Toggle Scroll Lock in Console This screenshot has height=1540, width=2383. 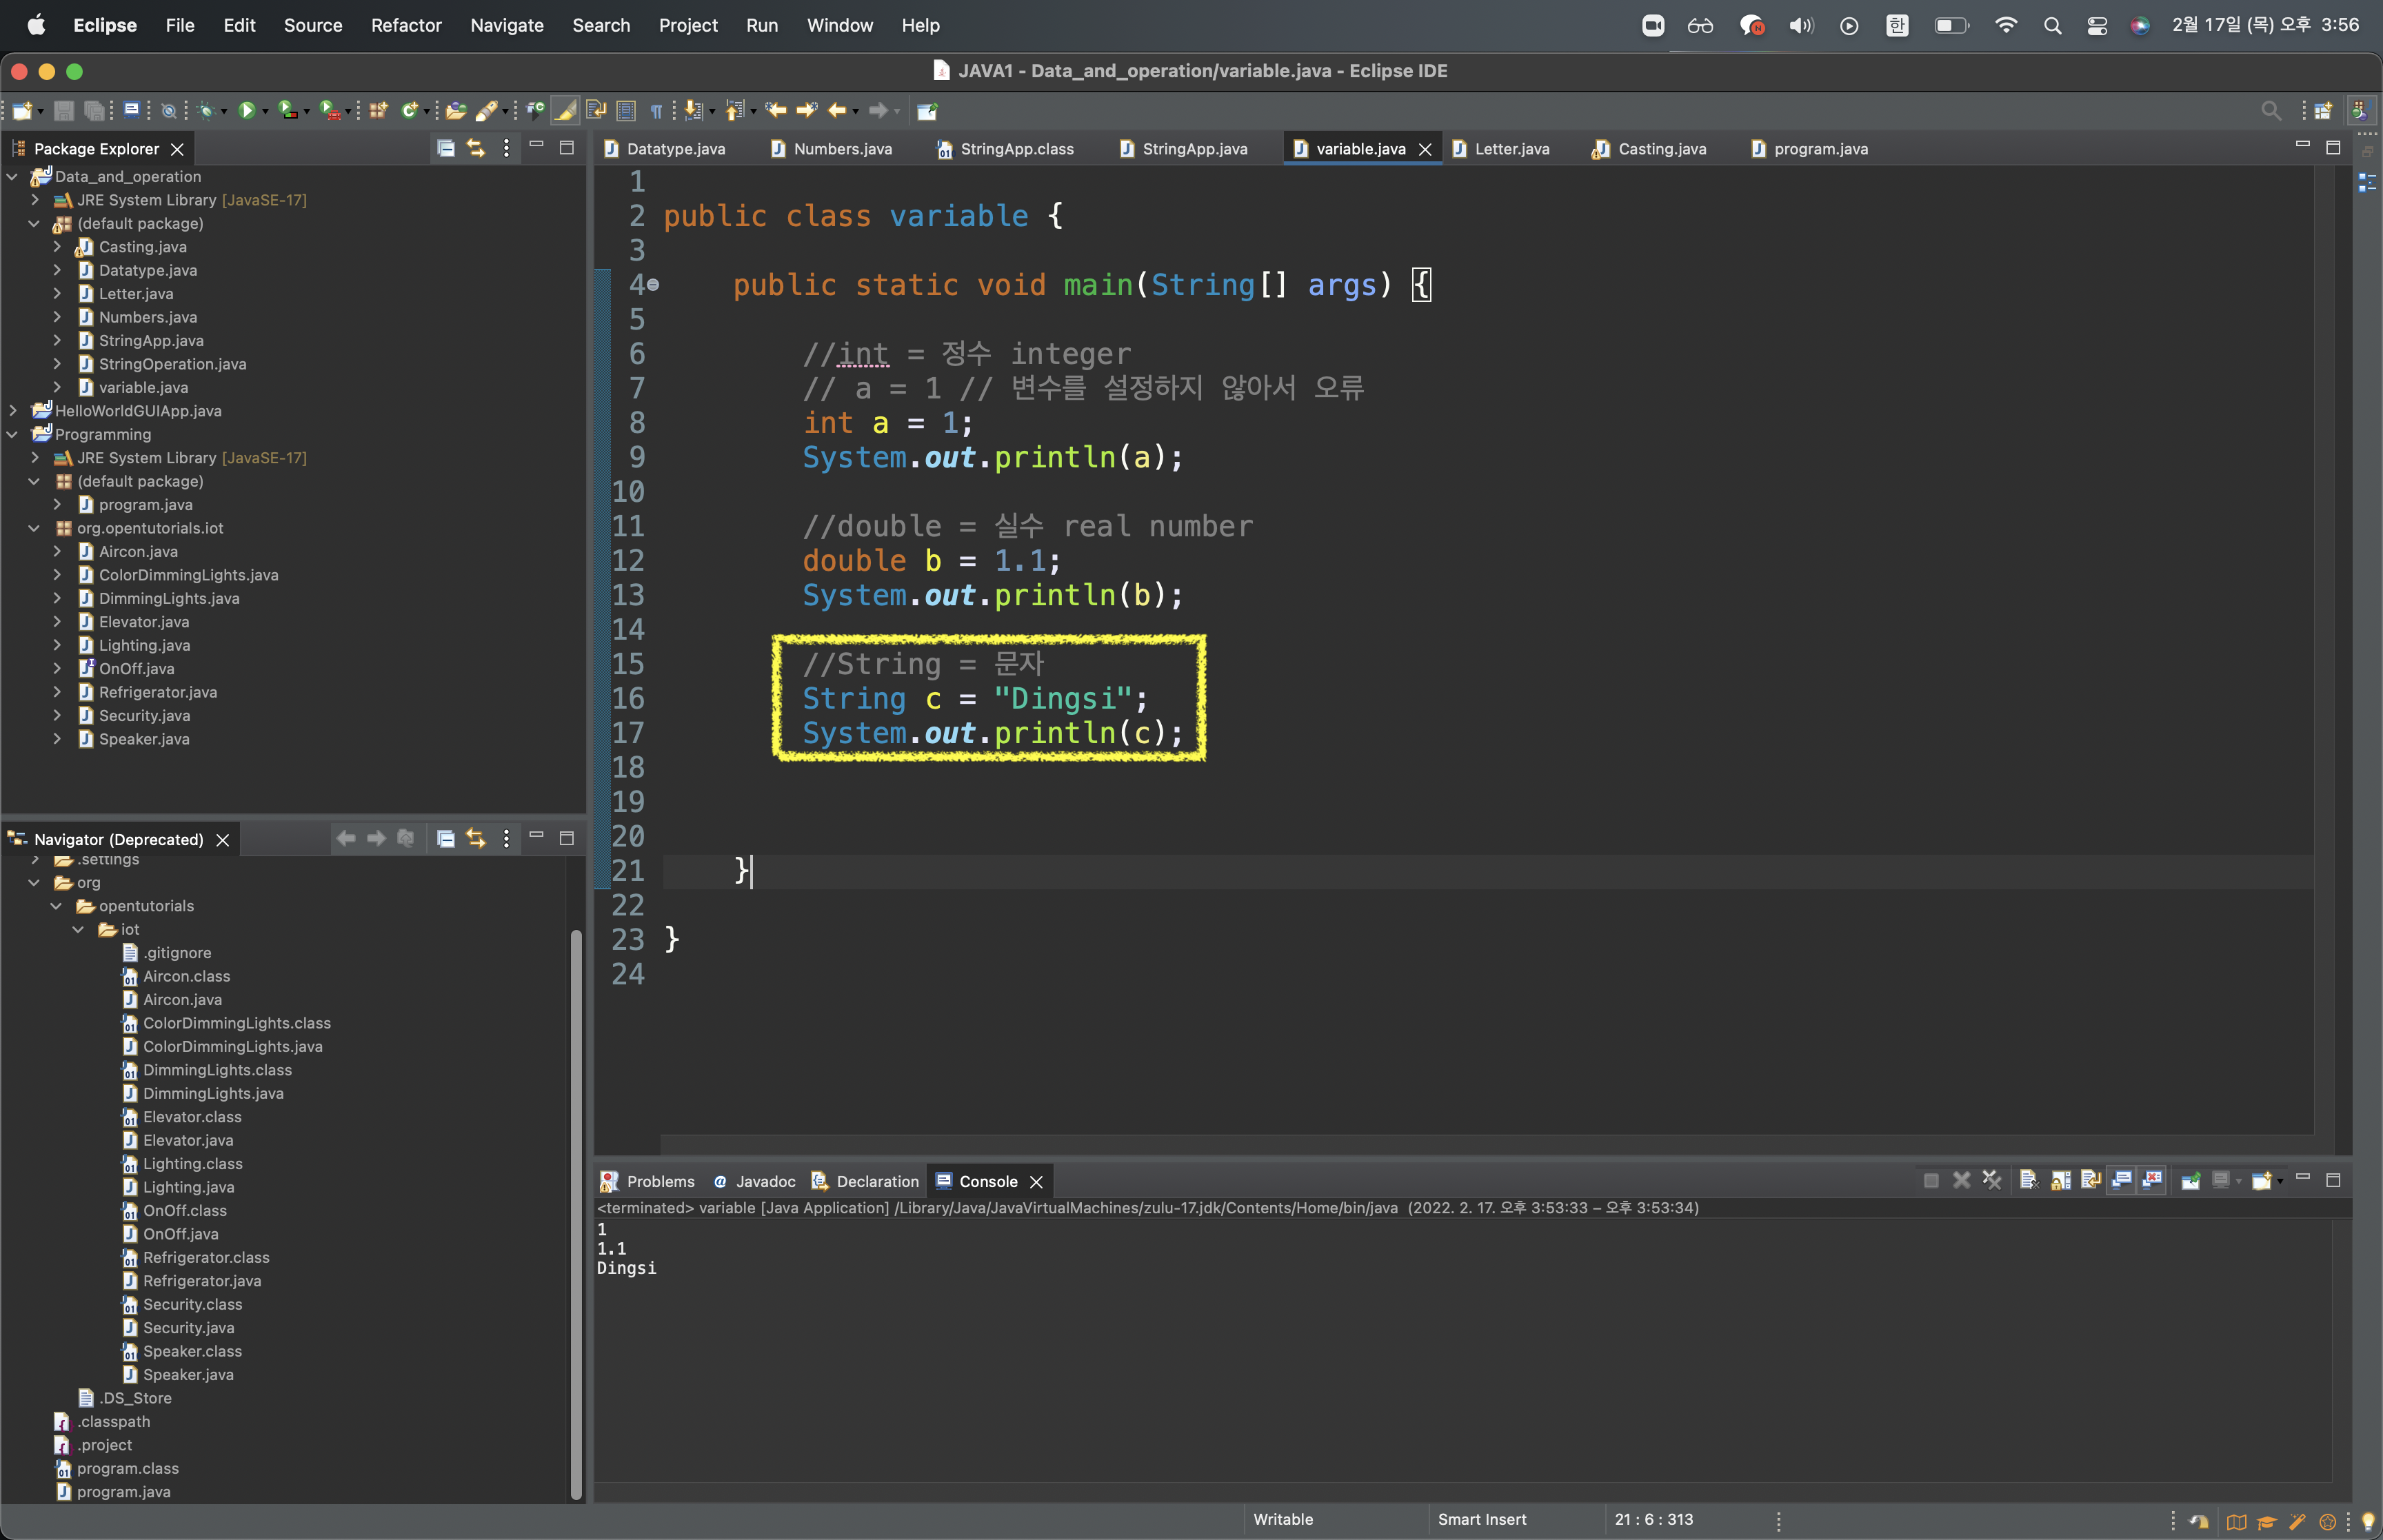point(2060,1180)
